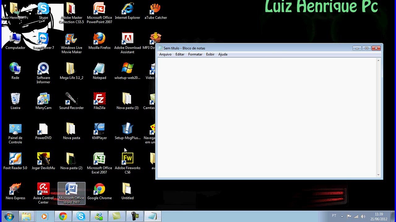Click the Notepad scrollbar up arrow
Image resolution: width=396 pixels, height=222 pixels.
point(378,60)
